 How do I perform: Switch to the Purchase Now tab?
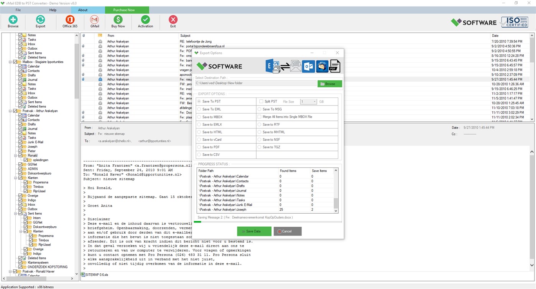(x=123, y=10)
